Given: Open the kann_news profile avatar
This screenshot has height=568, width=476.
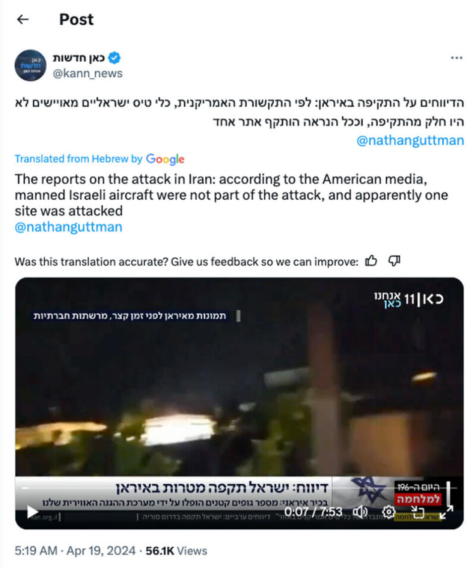Looking at the screenshot, I should tap(30, 65).
